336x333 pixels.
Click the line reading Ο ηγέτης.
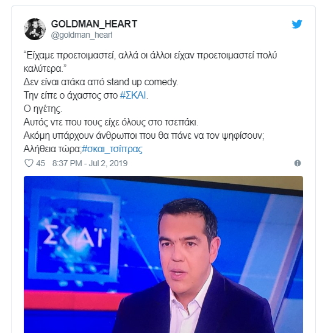point(43,109)
